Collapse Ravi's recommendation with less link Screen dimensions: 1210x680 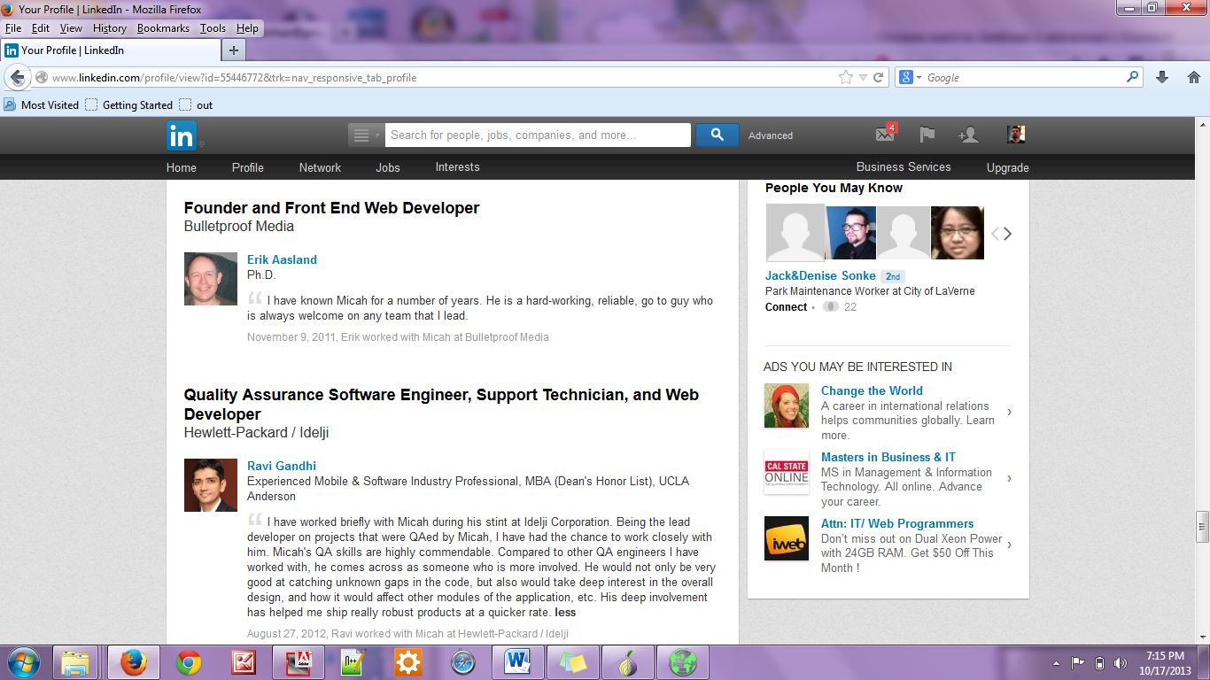click(565, 612)
